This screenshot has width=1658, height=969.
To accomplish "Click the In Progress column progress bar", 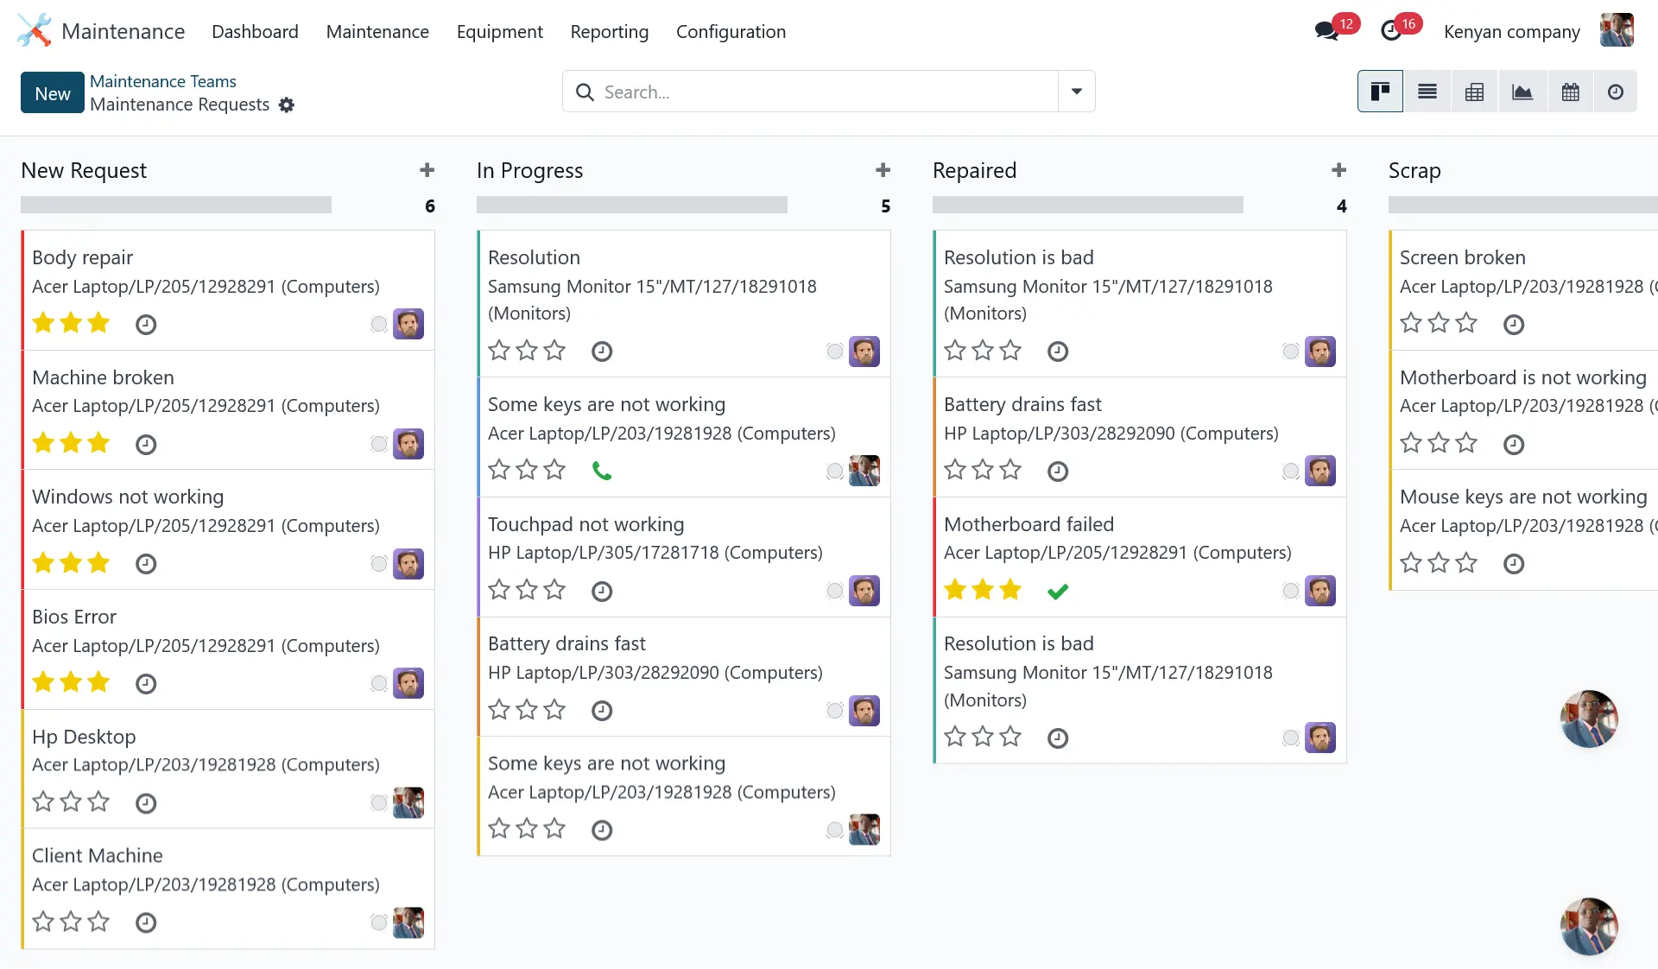I will coord(631,206).
